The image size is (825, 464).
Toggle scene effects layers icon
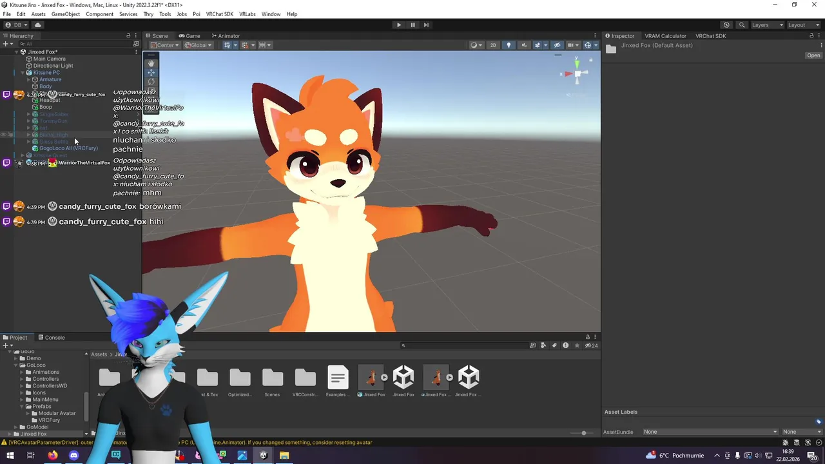(539, 45)
